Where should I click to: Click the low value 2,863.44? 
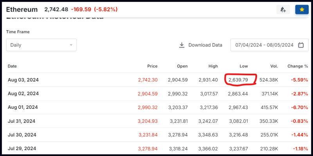pos(238,94)
